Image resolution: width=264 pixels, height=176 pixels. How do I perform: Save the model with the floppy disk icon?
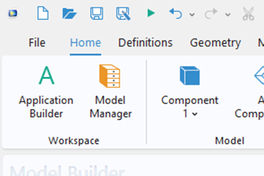click(97, 14)
